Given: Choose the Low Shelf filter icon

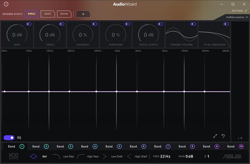Looking at the screenshot, I should tap(105, 157).
